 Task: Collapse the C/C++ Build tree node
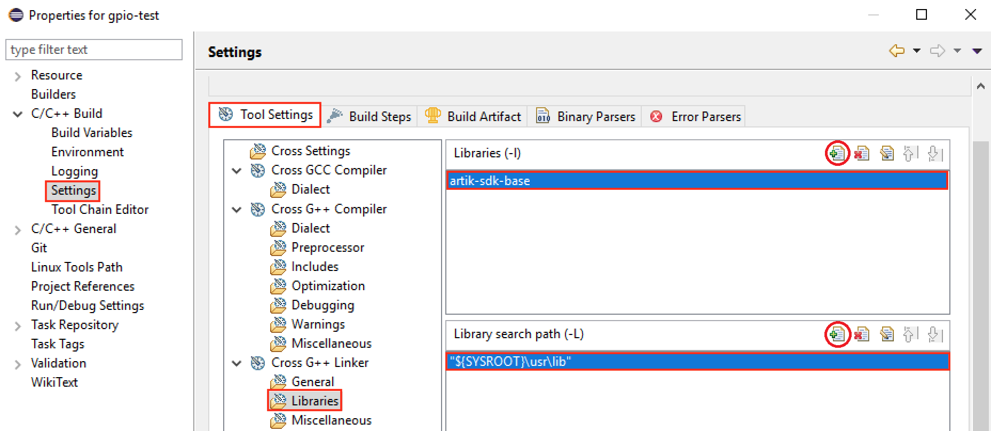(x=18, y=114)
